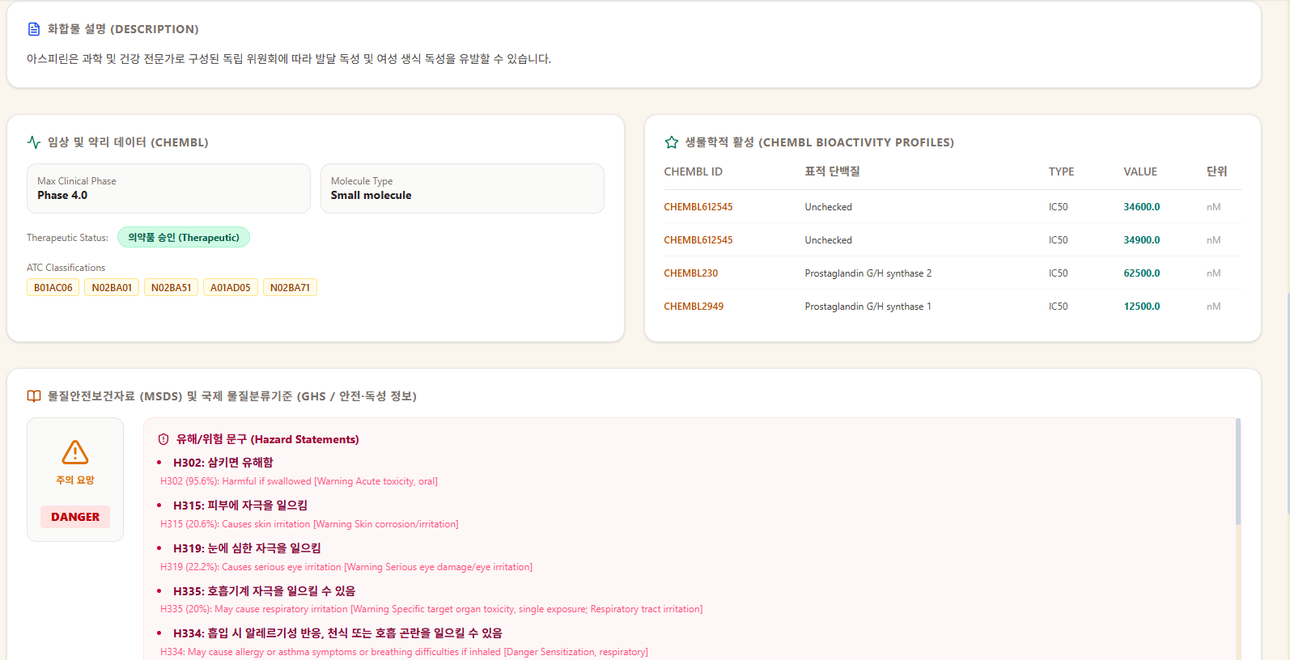Click the hazard statements panel scrollbar

(1237, 471)
